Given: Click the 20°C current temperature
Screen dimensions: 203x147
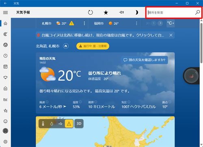Looking at the screenshot, I should (x=69, y=76).
